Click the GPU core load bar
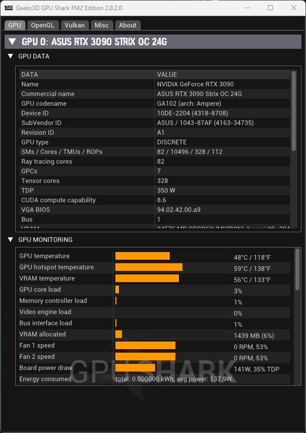The height and width of the screenshot is (433, 306). tap(117, 289)
